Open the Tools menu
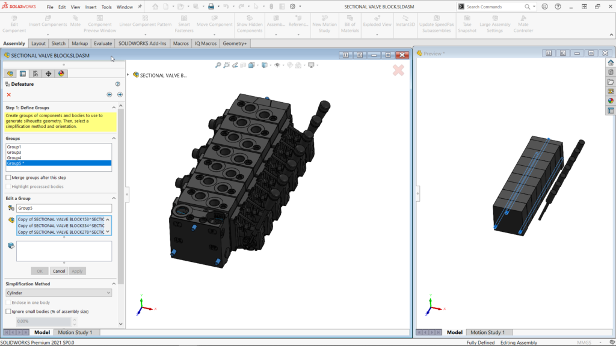Screen dimensions: 616x346 (106, 7)
